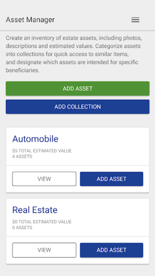
Task: Create a new collection with ADD COLLECTION
Action: [77, 107]
